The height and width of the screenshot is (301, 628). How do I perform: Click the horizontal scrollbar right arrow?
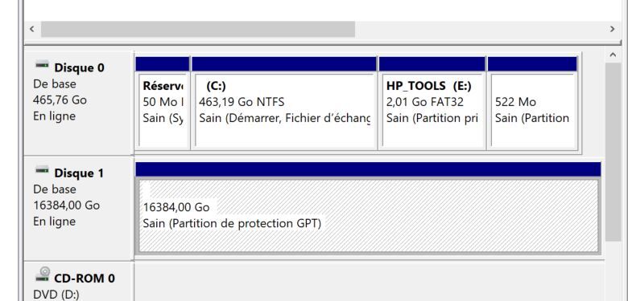pos(612,29)
